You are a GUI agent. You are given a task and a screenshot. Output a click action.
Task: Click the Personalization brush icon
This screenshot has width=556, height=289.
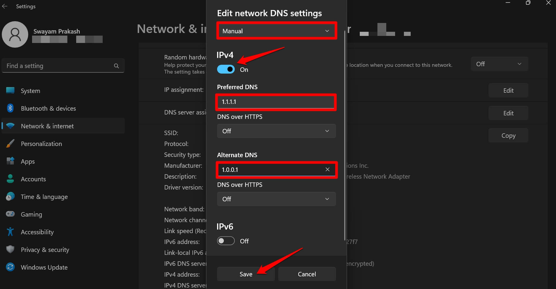point(10,144)
